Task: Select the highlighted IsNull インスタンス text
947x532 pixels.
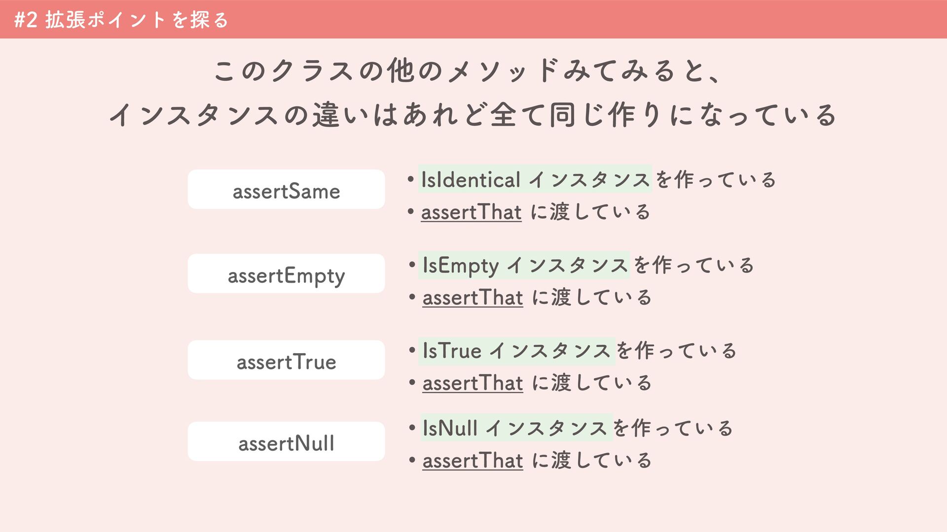Action: (515, 427)
